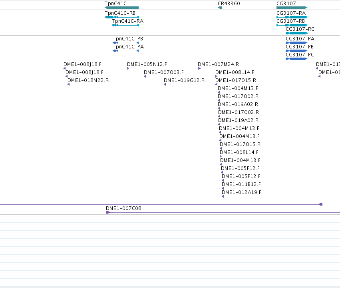Screen dimensions: 340x288
Task: Select the TpnC41C-RA transcript glyph
Action: [125, 25]
